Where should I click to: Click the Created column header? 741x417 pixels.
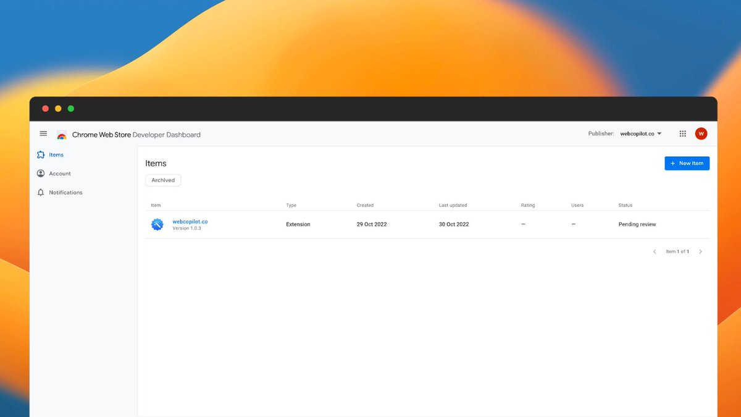tap(365, 205)
